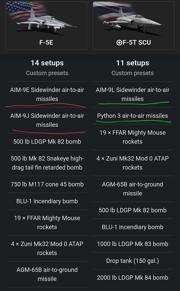Select the AGM-65B air-to-ground missile entry for F-5E

[x=47, y=274]
